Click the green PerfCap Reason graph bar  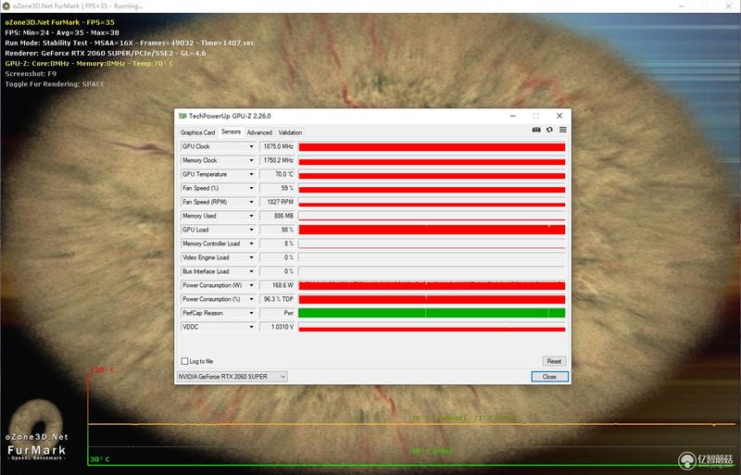click(432, 313)
